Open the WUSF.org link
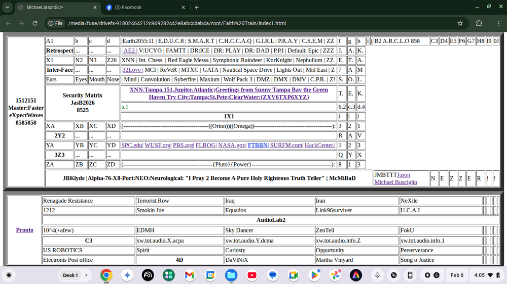 158,146
